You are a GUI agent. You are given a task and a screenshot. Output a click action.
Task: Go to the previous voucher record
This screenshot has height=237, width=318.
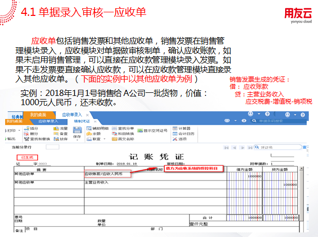234,148
